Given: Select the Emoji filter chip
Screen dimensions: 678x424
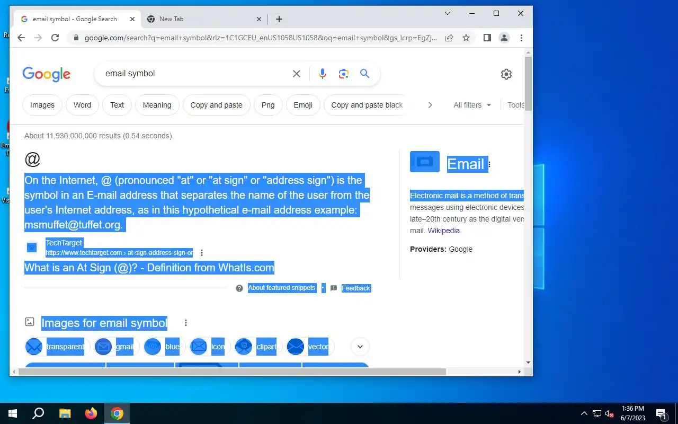Looking at the screenshot, I should pos(303,105).
